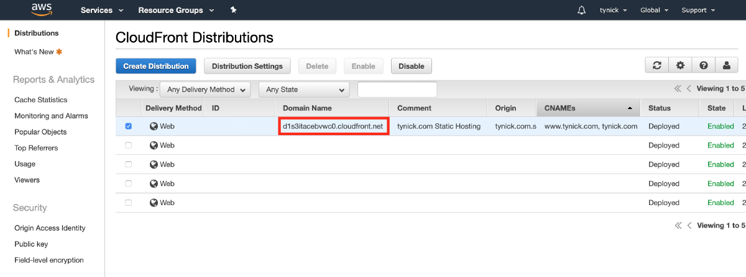Viewport: 746px width, 277px height.
Task: Open the Any Delivery Method filter dropdown
Action: [205, 89]
